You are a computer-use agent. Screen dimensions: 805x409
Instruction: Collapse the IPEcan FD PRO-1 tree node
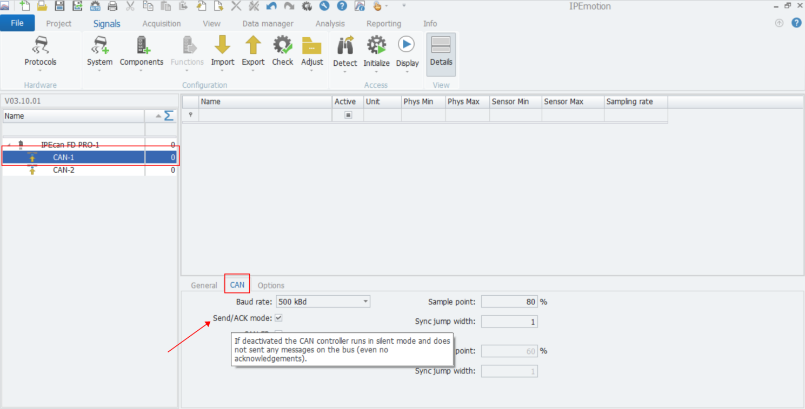(9, 145)
